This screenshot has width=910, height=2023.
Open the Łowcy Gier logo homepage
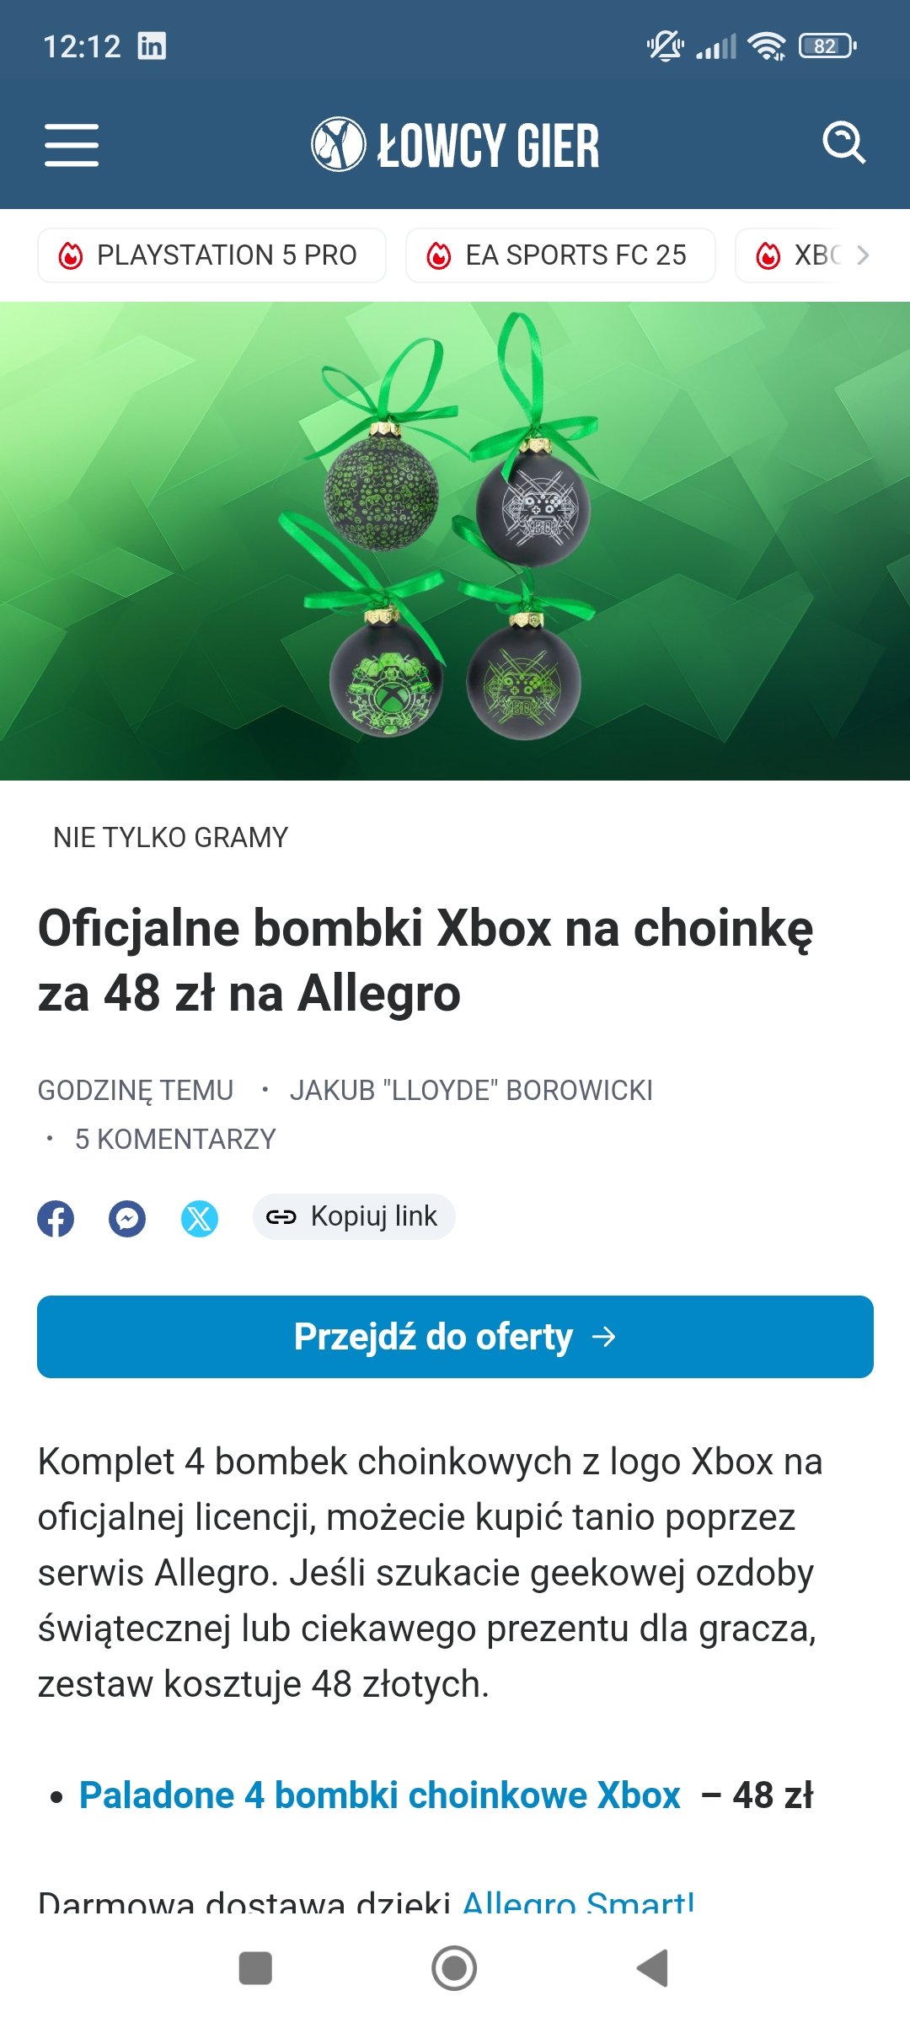point(455,144)
